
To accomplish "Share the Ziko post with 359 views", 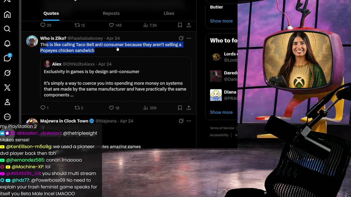I will click(x=189, y=108).
